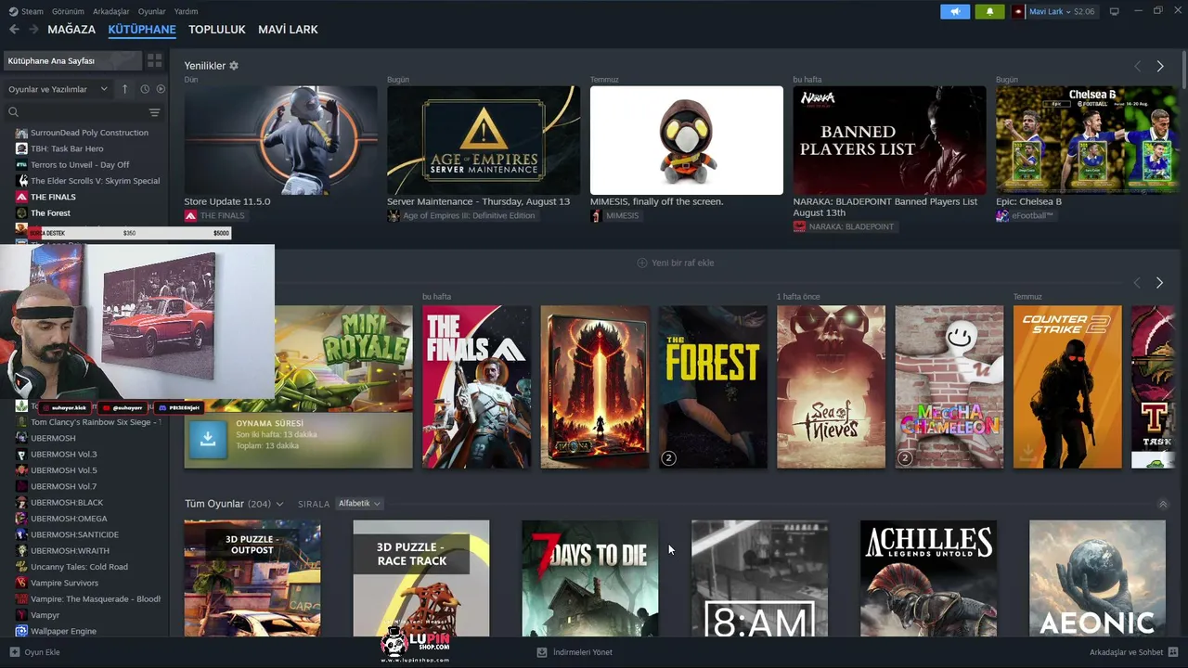Click the plus icon for adding a shelf
The height and width of the screenshot is (668, 1188).
(641, 263)
